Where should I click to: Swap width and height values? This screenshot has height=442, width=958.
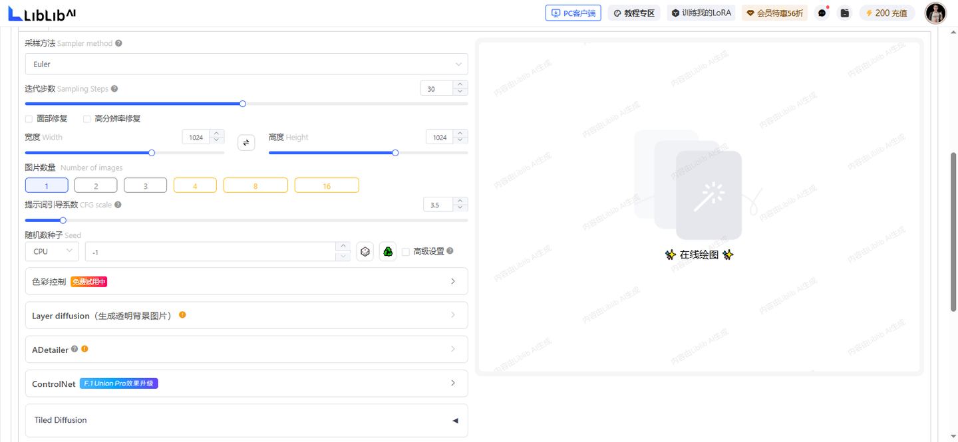(246, 142)
